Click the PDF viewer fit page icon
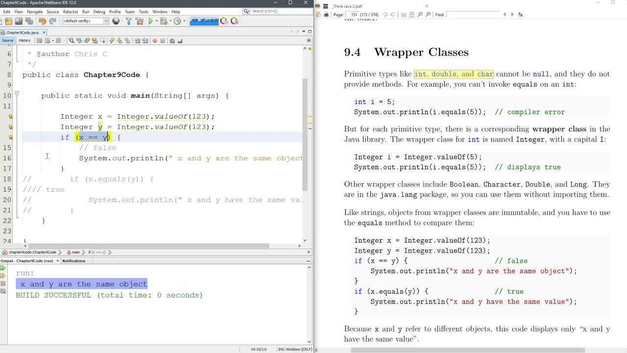Viewport: 627px width, 353px height. (x=411, y=15)
